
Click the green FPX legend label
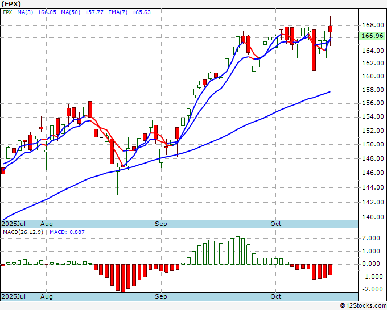click(7, 12)
